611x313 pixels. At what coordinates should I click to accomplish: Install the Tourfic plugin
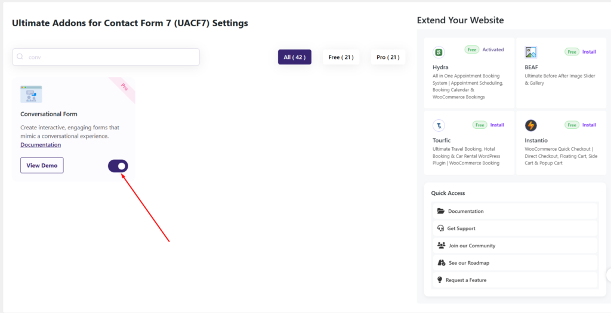pyautogui.click(x=497, y=125)
